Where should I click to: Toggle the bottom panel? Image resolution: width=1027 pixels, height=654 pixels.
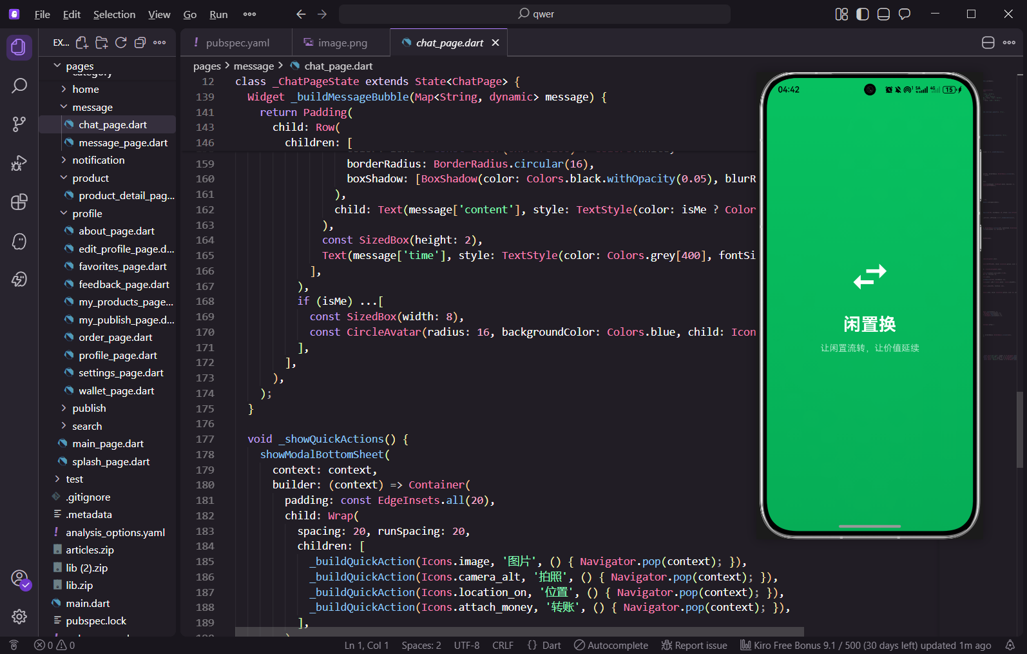(883, 14)
